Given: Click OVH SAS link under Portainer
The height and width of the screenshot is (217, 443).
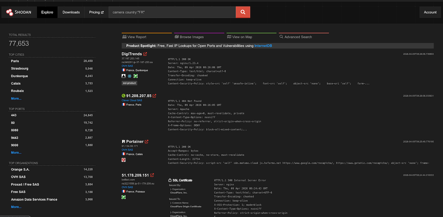Looking at the screenshot, I should click(x=127, y=150).
